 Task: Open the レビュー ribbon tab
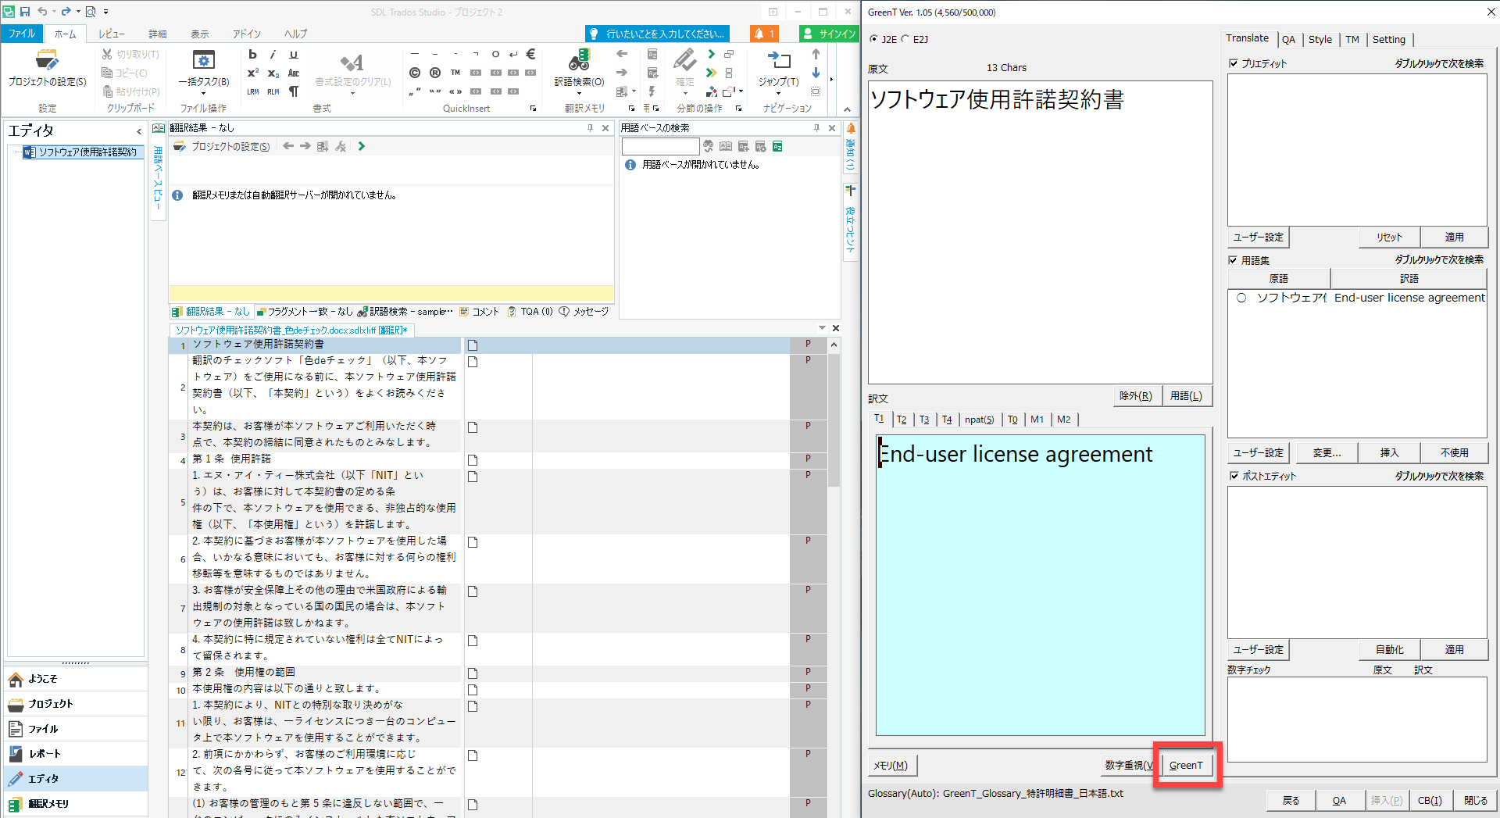click(x=112, y=34)
